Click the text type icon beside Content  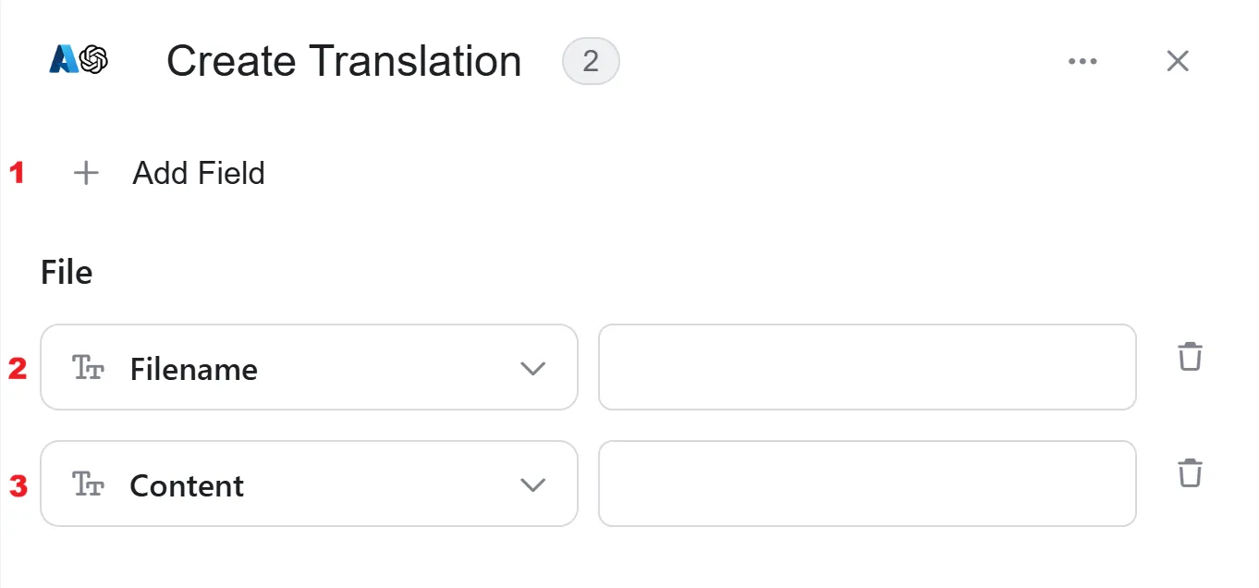[88, 484]
